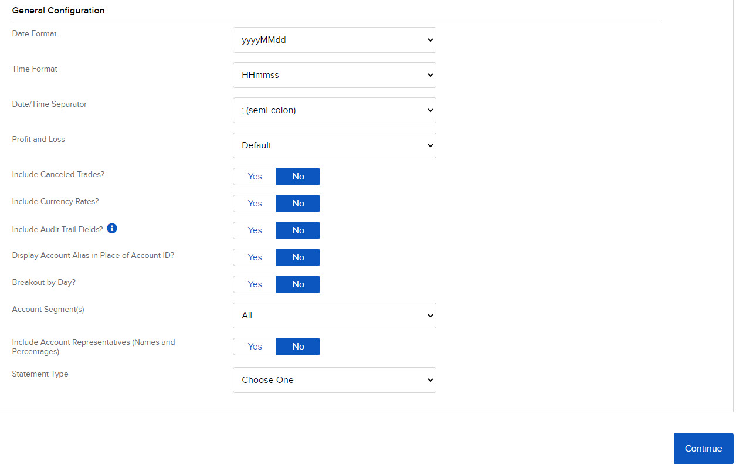Set Include Currency Rates to No
736x468 pixels.
(x=298, y=203)
